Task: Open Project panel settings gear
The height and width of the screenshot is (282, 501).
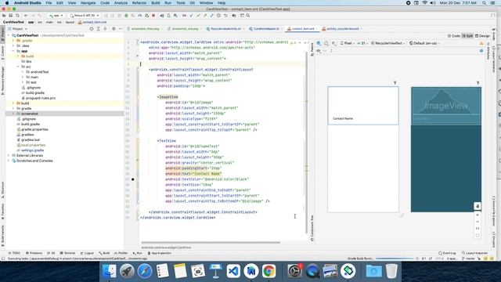Action: click(114, 29)
